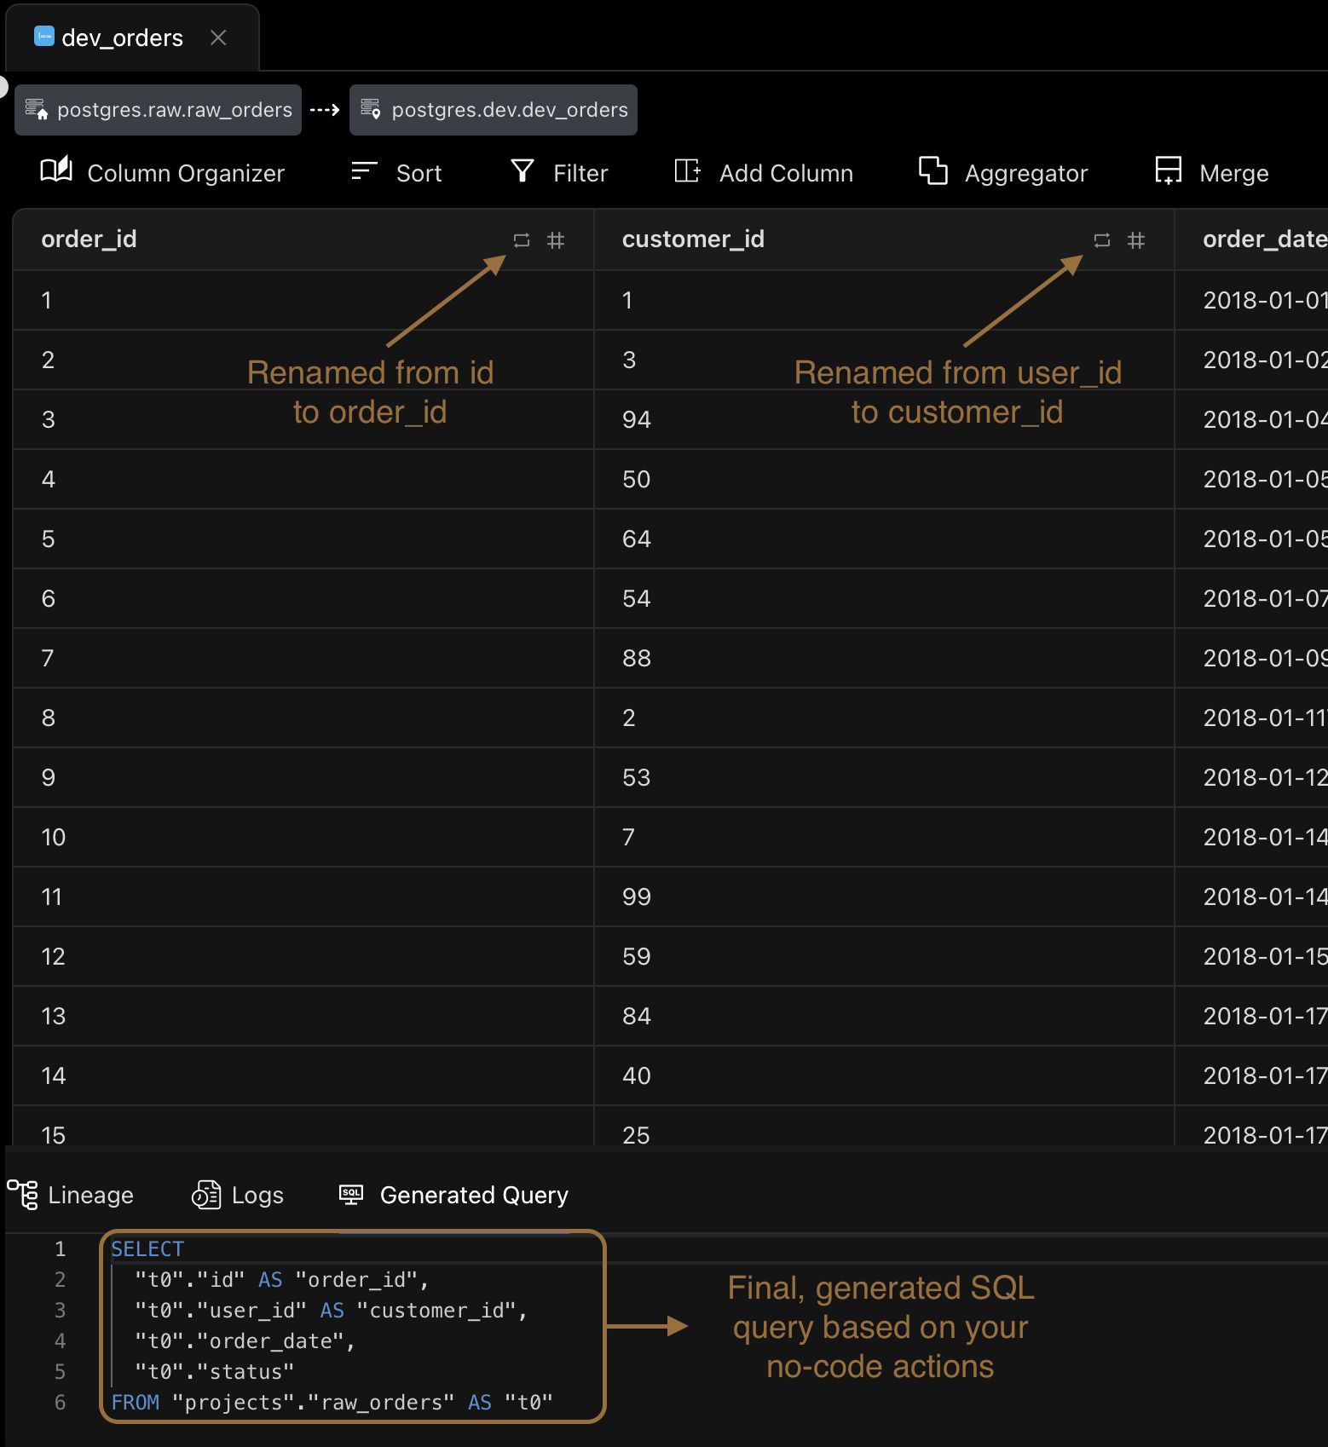Close the dev_orders tab

tap(218, 37)
